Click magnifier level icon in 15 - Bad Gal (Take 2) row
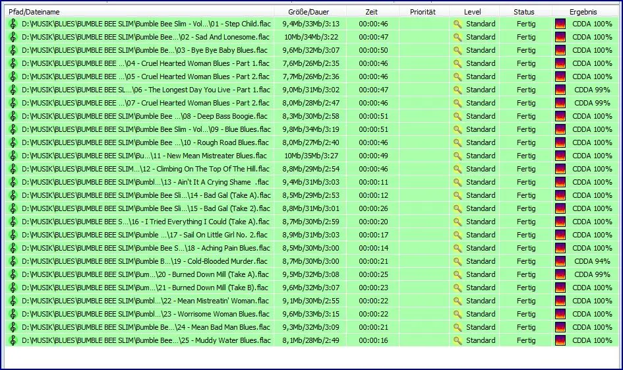623x370 pixels. [x=458, y=208]
